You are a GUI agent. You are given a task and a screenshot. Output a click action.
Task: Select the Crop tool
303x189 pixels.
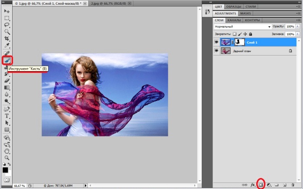(7, 39)
